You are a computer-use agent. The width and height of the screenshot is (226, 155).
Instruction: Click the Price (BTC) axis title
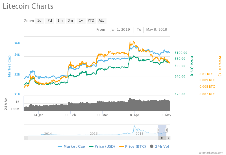tap(220, 66)
